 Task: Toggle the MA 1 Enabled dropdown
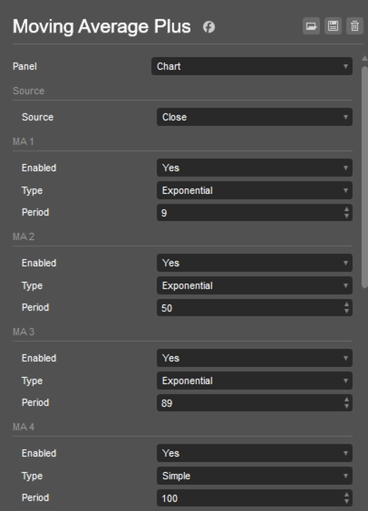click(255, 167)
